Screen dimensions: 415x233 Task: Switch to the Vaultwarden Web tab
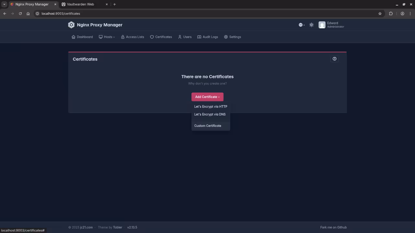(x=80, y=4)
